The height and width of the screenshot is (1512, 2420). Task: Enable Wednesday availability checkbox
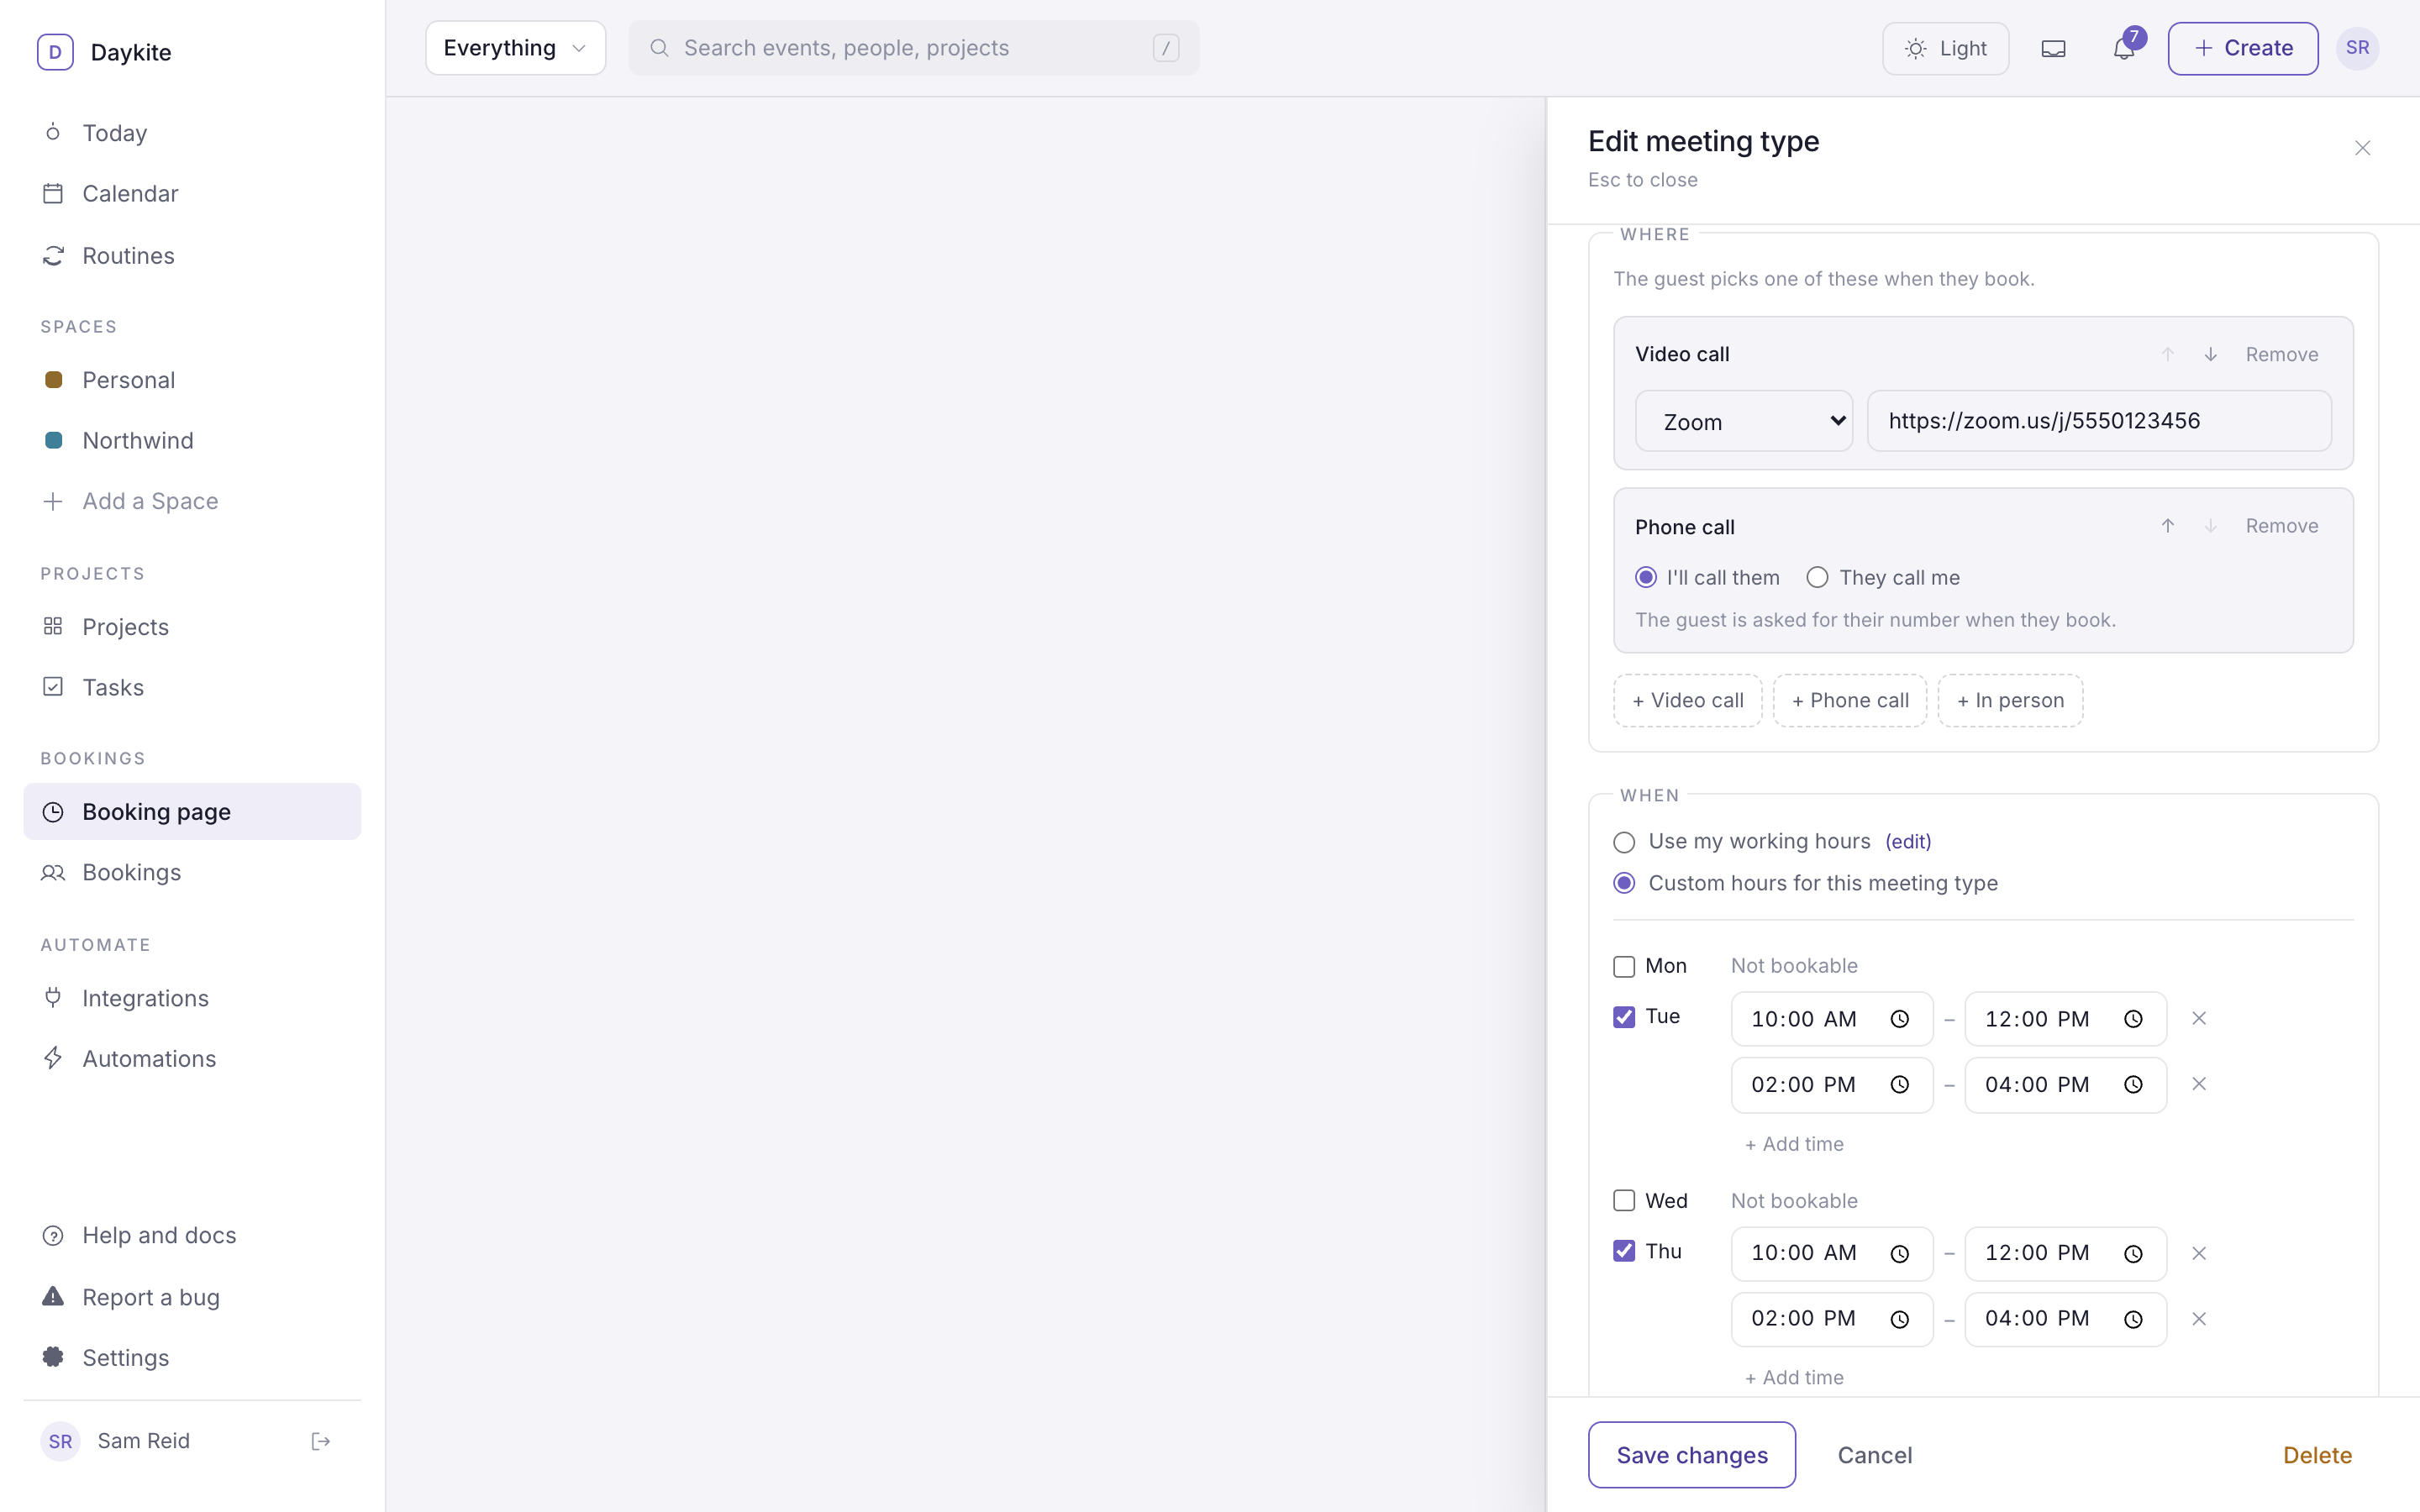click(1624, 1200)
